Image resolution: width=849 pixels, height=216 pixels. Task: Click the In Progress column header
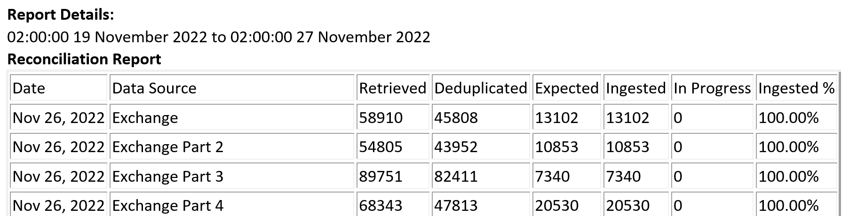point(713,88)
